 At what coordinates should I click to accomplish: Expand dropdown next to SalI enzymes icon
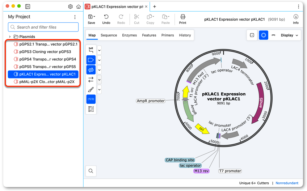pos(99,50)
